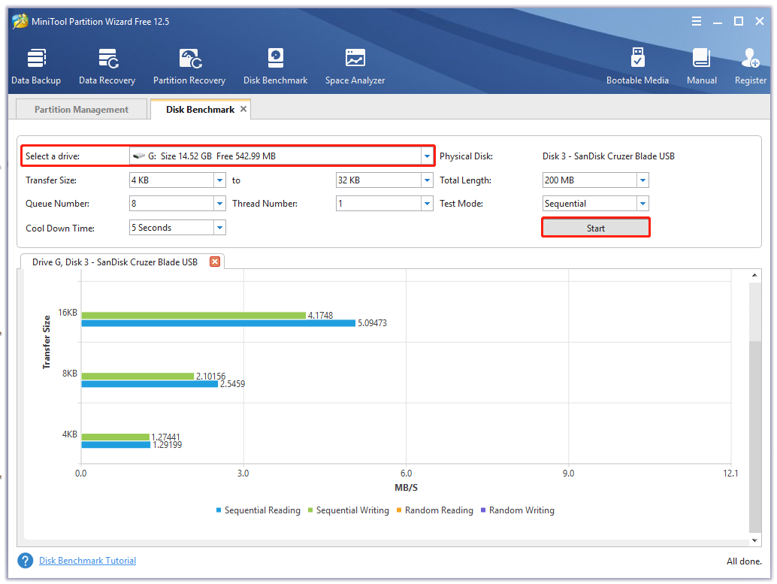Click the Sequential Reading legend label
This screenshot has height=584, width=777.
click(262, 510)
